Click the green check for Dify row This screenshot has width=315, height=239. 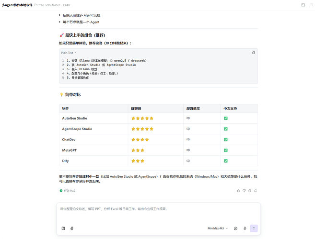point(226,161)
